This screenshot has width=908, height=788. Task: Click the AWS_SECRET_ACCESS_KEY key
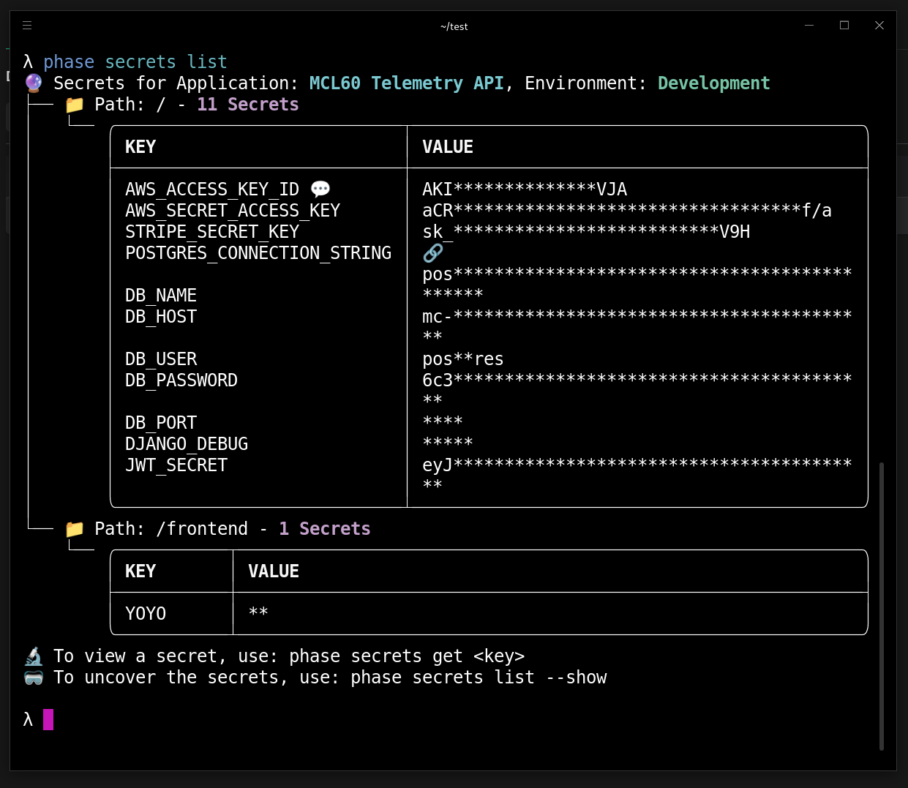[x=233, y=211]
